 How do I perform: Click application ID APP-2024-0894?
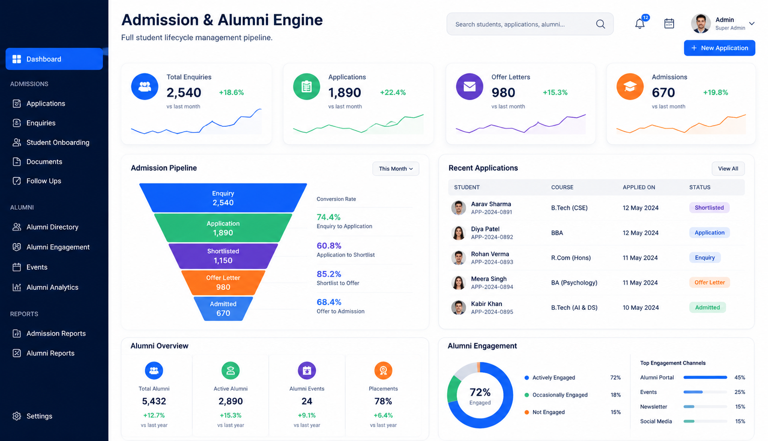click(492, 287)
